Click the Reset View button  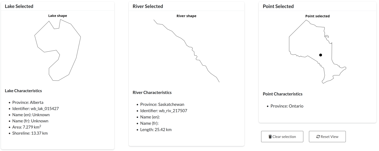pyautogui.click(x=327, y=137)
